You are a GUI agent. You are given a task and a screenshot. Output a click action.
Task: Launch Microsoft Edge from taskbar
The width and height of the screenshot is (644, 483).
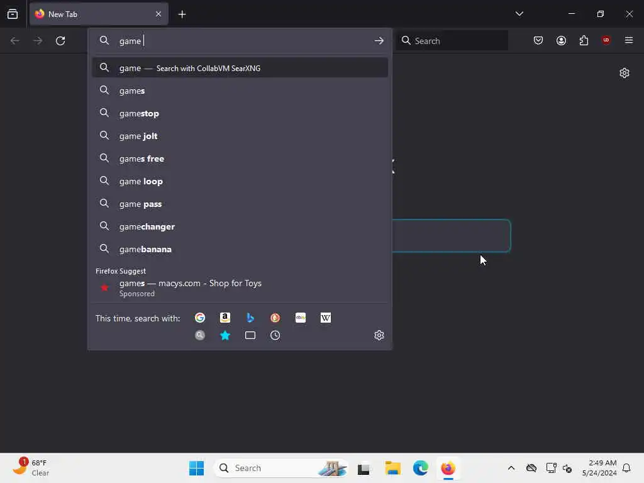pyautogui.click(x=420, y=468)
